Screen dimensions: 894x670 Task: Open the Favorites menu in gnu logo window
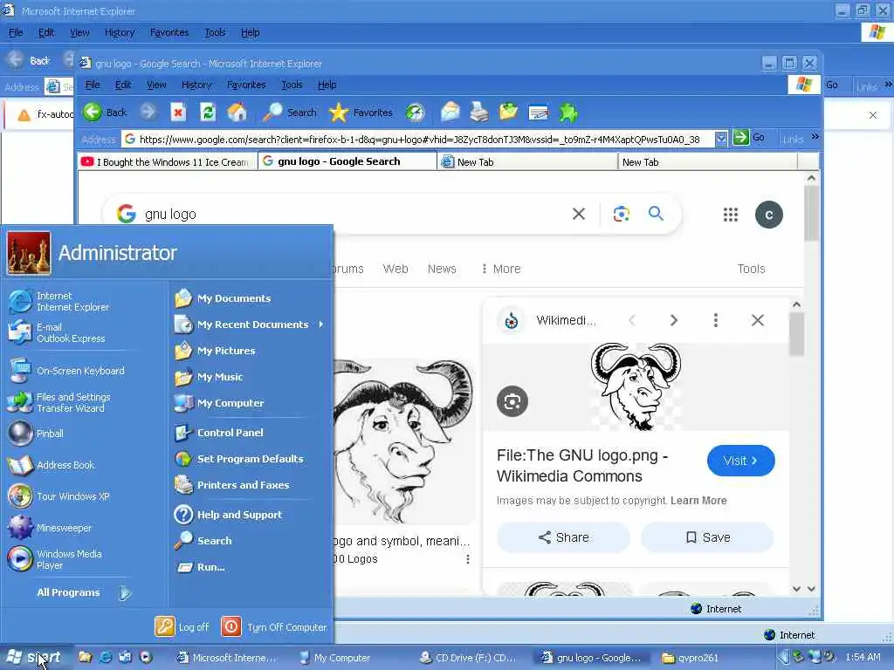point(245,85)
